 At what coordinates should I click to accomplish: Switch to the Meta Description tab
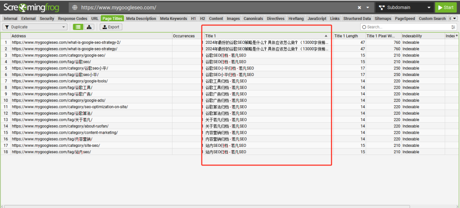141,18
